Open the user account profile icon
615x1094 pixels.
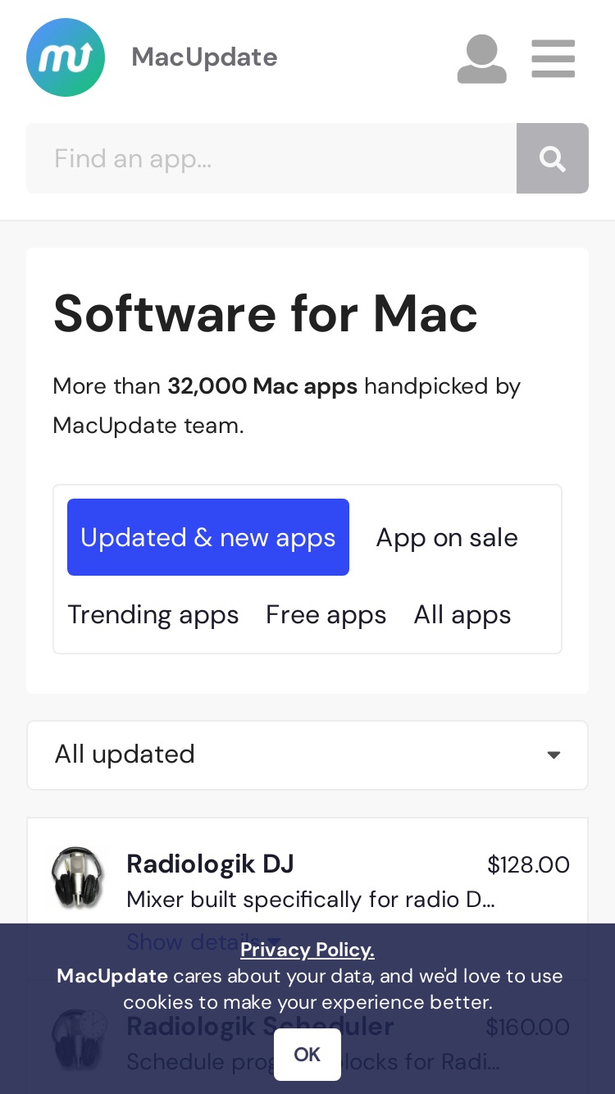point(482,59)
